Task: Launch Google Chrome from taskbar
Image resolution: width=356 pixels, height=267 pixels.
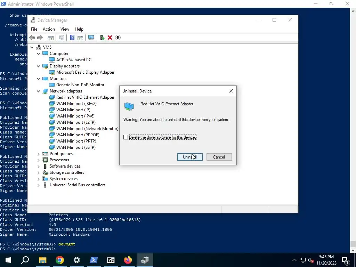Action: [x=60, y=260]
